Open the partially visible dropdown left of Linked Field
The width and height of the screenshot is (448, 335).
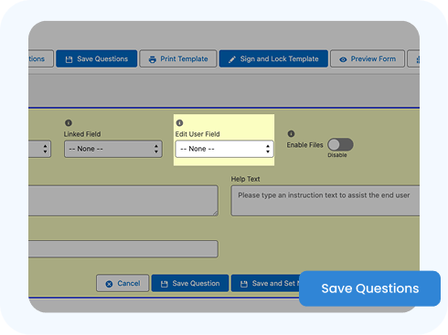pos(39,149)
